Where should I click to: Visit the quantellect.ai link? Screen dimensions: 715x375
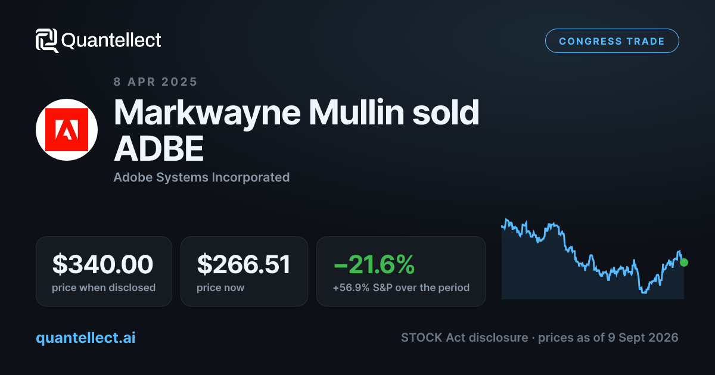(86, 337)
